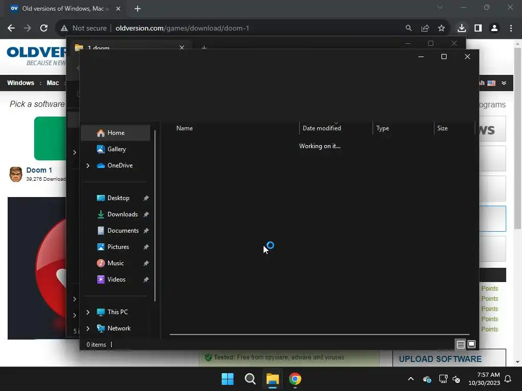
Task: Open the Videos quick access folder
Action: click(116, 280)
